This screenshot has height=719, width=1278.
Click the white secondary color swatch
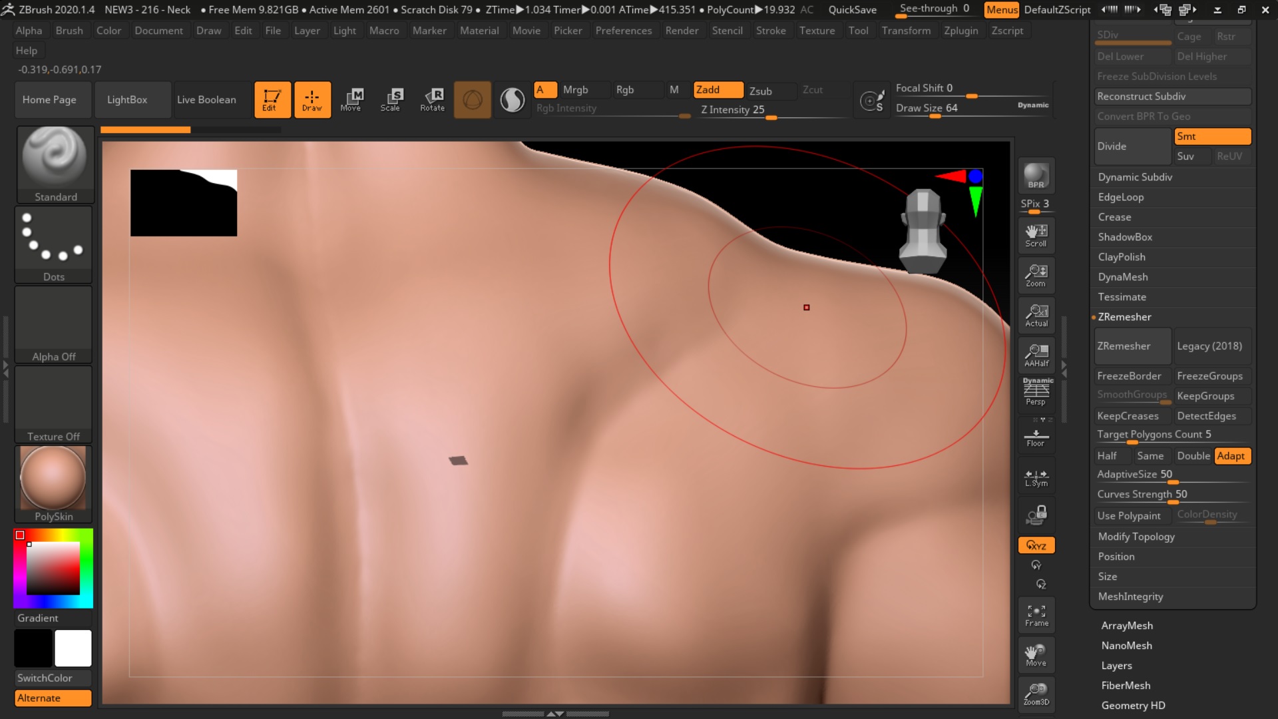73,648
